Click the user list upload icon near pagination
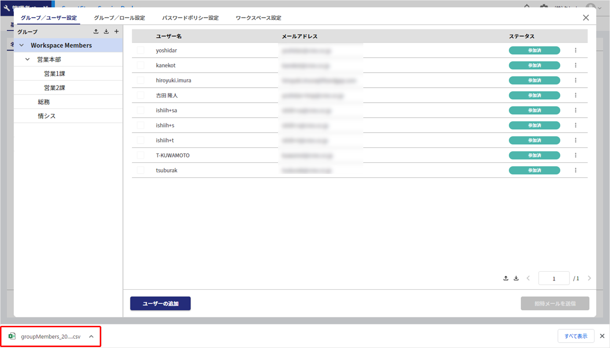Viewport: 610px width, 348px height. [506, 278]
